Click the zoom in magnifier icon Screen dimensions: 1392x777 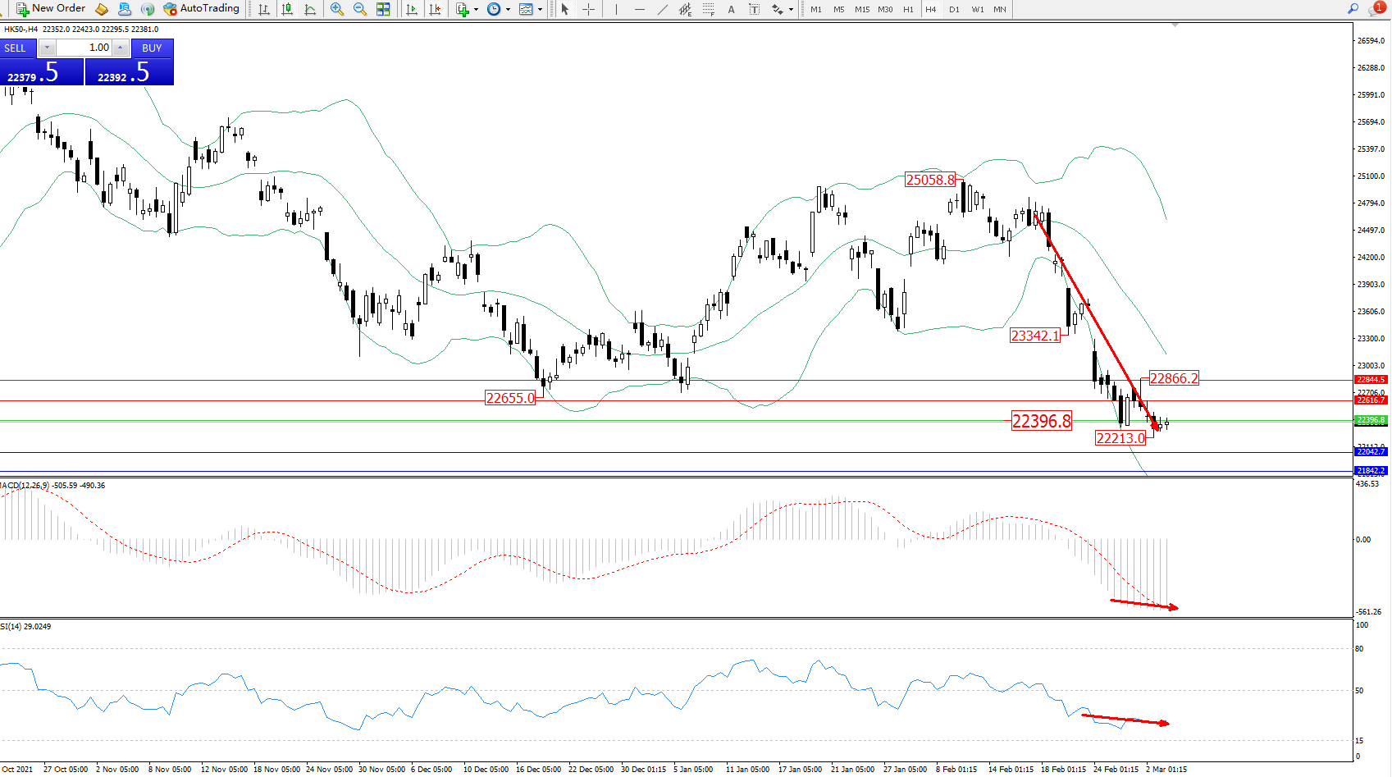coord(336,9)
